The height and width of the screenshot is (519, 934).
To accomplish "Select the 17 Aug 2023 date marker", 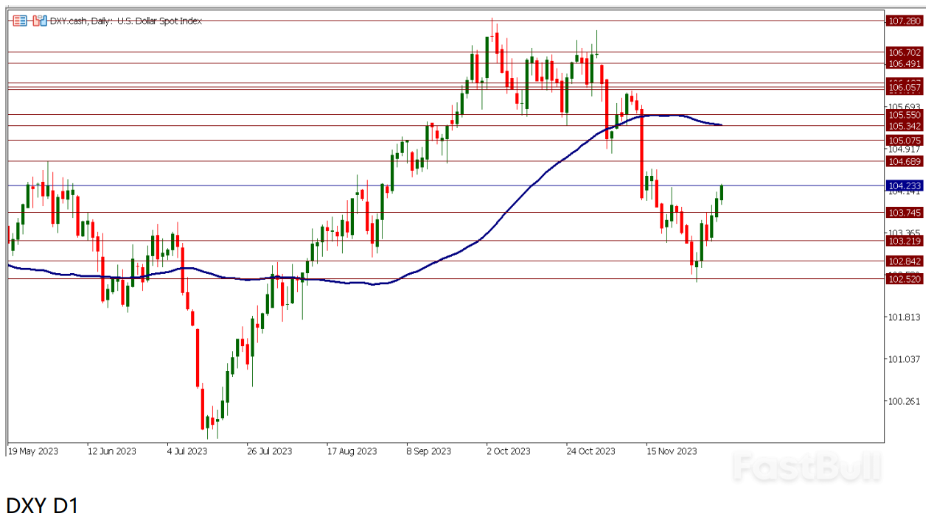I will [x=352, y=451].
